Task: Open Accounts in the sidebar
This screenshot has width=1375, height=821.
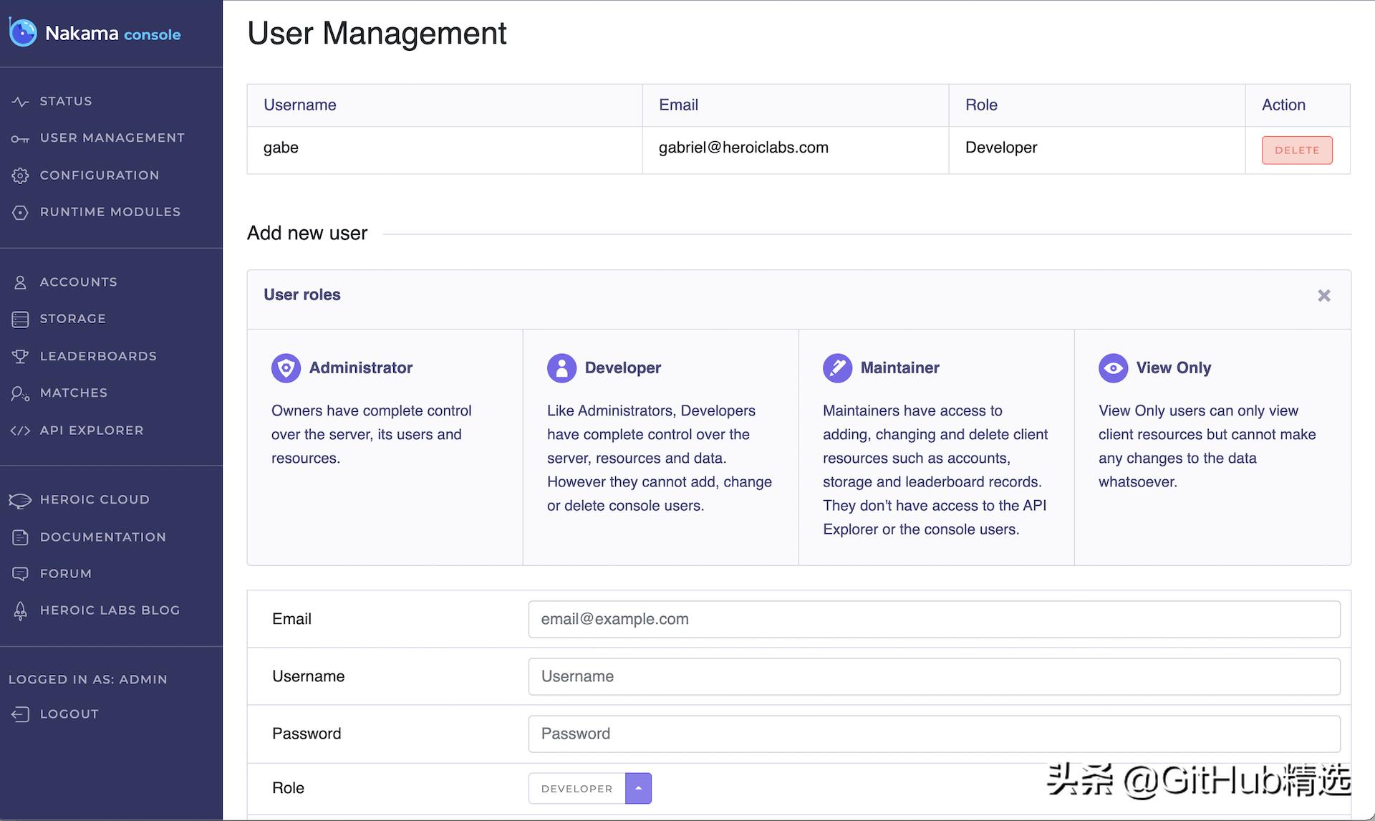Action: click(x=78, y=282)
